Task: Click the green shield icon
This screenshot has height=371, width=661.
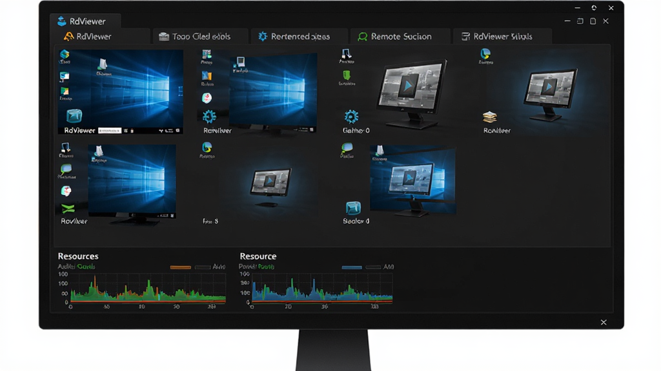Action: click(x=347, y=75)
